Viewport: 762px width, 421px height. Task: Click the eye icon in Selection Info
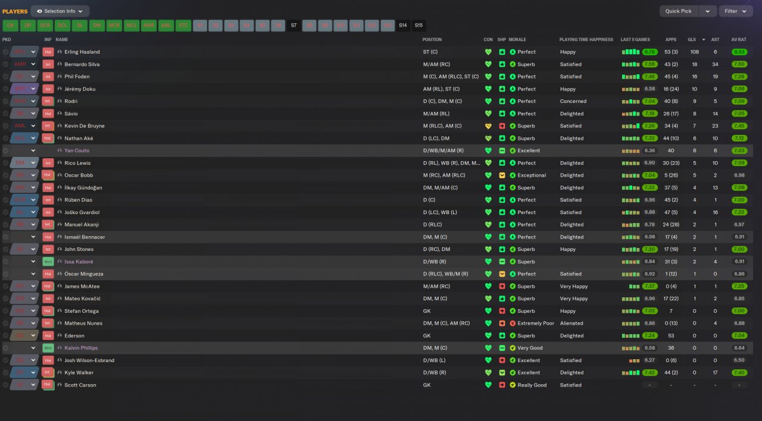[39, 11]
